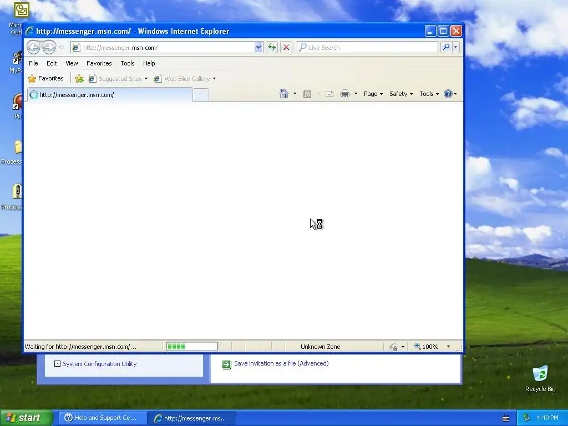568x426 pixels.
Task: Open the Web Slice Gallery link
Action: (x=182, y=79)
